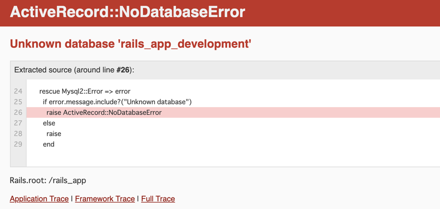Click line number 27 in the gutter
Screen dimensions: 440x209
[18, 123]
